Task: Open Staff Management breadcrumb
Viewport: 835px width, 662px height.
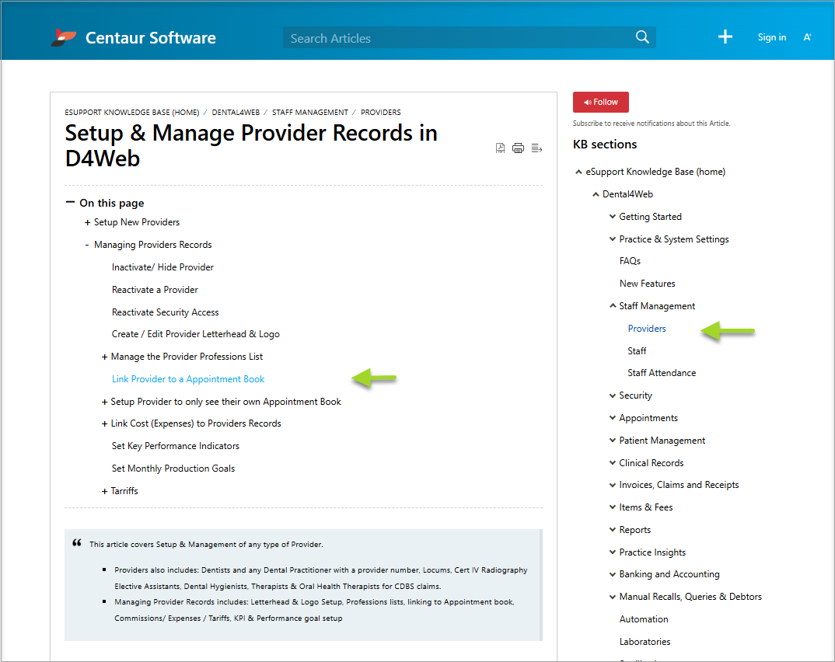Action: (x=310, y=113)
